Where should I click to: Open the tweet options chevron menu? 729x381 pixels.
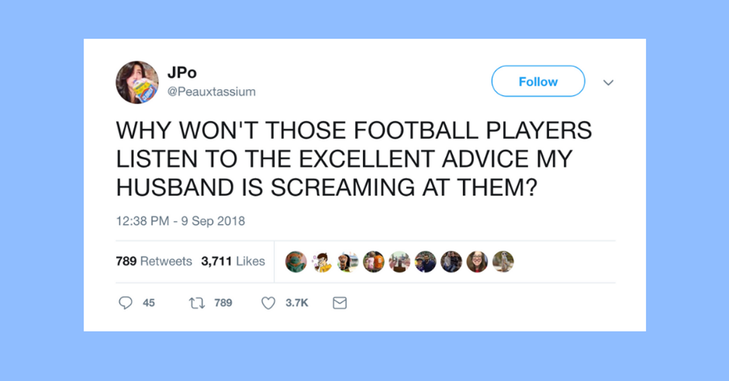tap(608, 82)
